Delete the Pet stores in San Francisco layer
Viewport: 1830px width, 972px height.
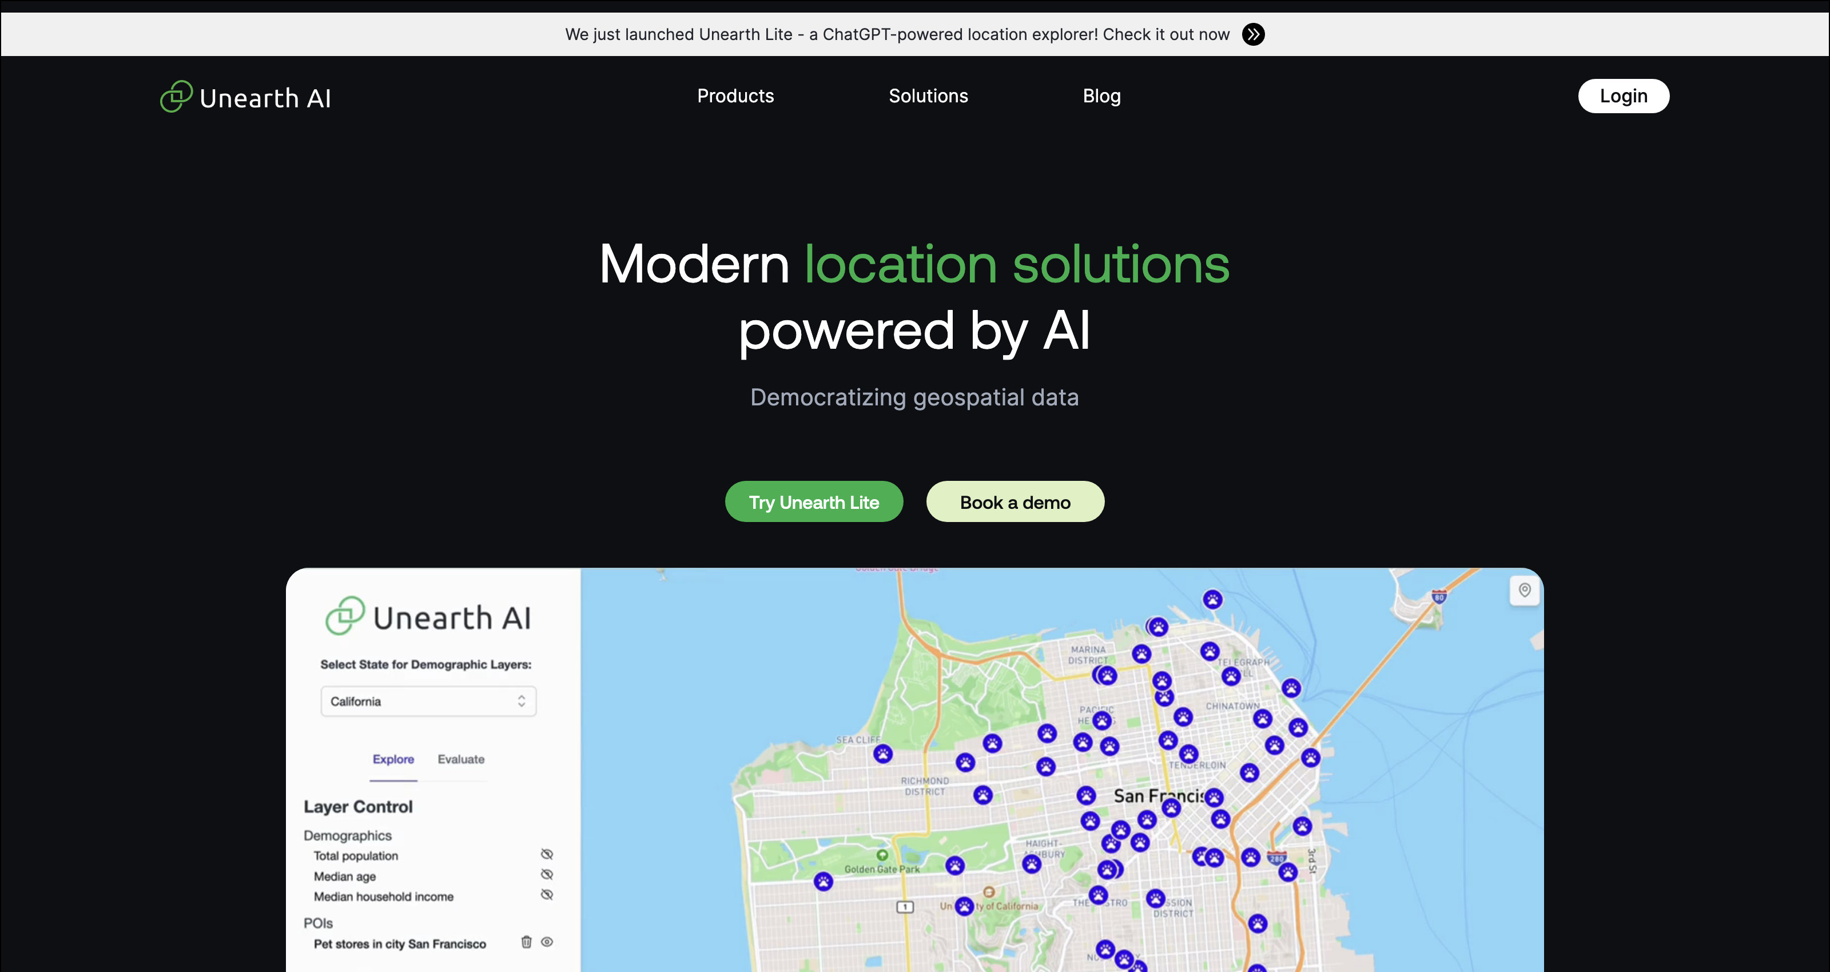[526, 942]
